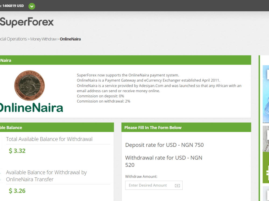The image size is (269, 201).
Task: Open the SuperForex logo homepage
Action: [x=27, y=22]
